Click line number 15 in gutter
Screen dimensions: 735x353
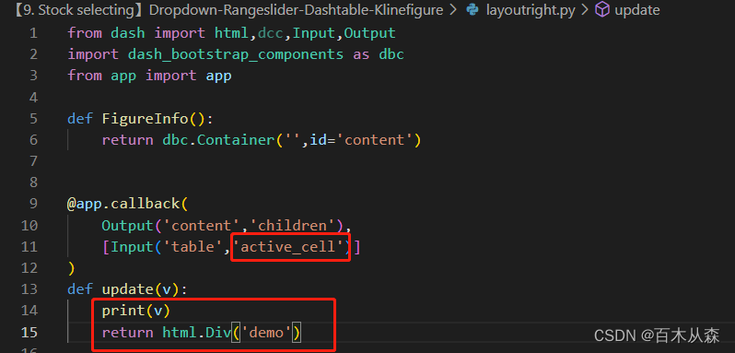[x=29, y=332]
